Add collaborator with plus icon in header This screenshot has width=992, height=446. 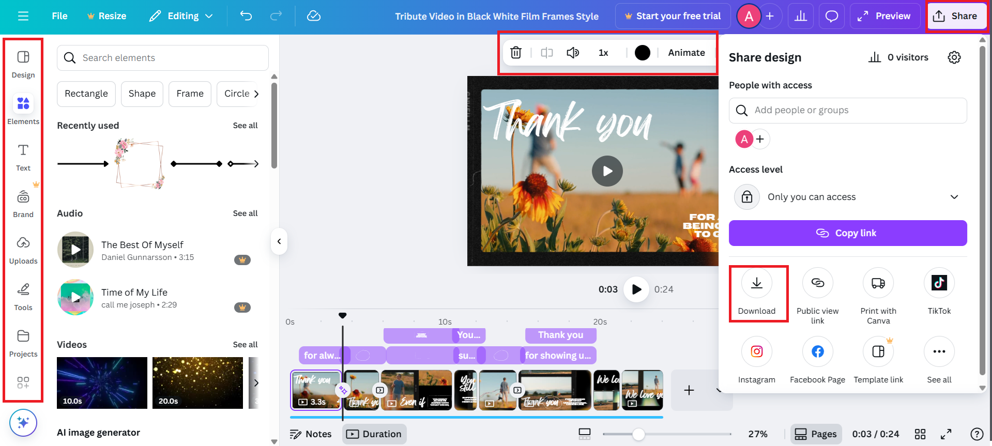coord(770,16)
